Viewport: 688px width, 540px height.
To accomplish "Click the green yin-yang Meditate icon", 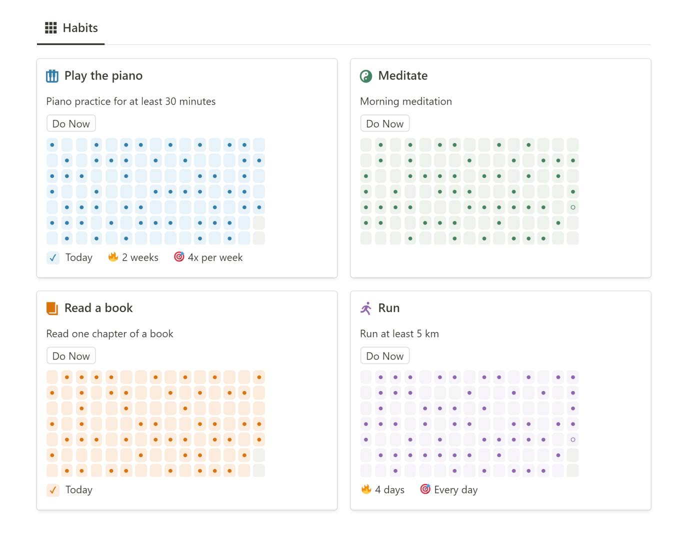I will point(366,76).
